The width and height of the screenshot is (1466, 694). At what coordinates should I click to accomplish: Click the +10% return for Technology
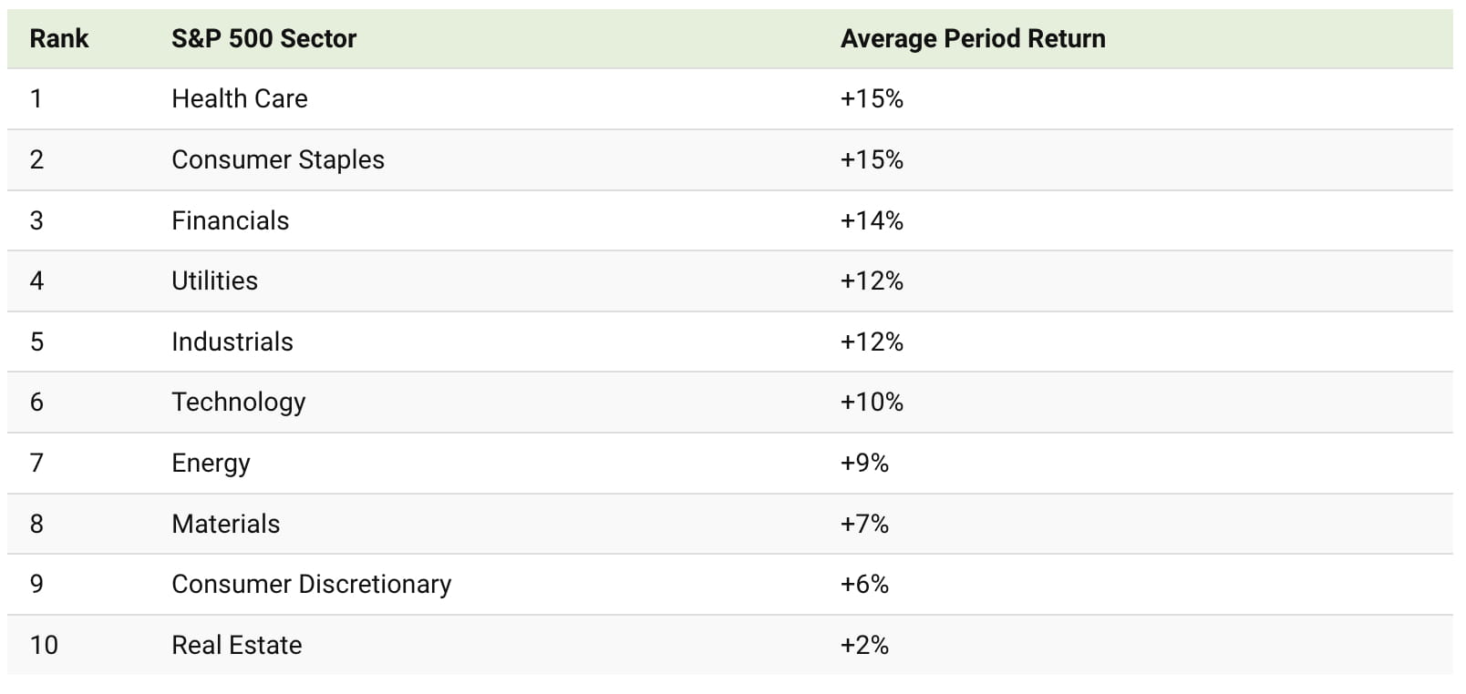coord(872,402)
